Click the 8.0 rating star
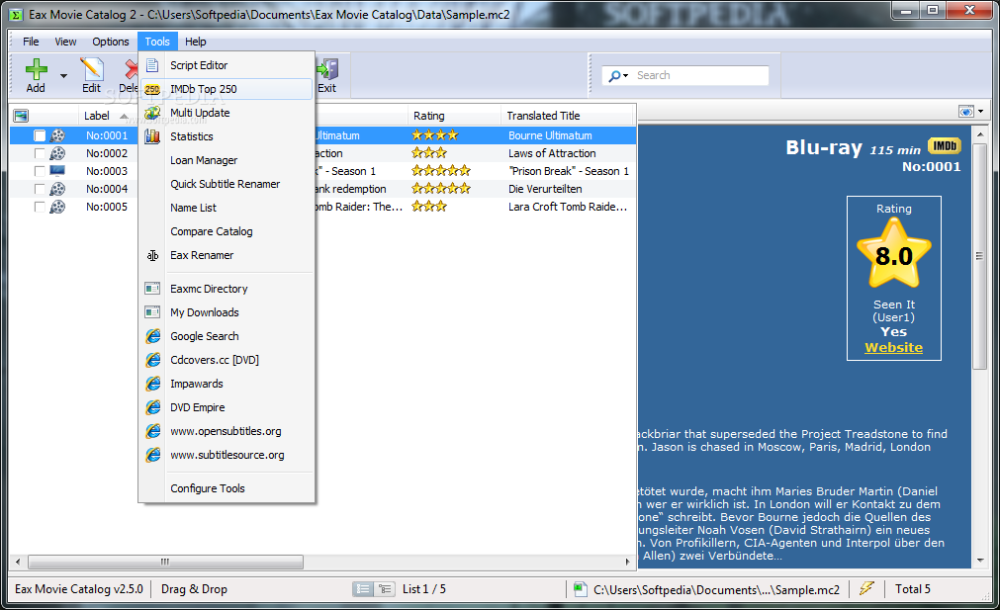Viewport: 1000px width, 610px height. (x=893, y=254)
